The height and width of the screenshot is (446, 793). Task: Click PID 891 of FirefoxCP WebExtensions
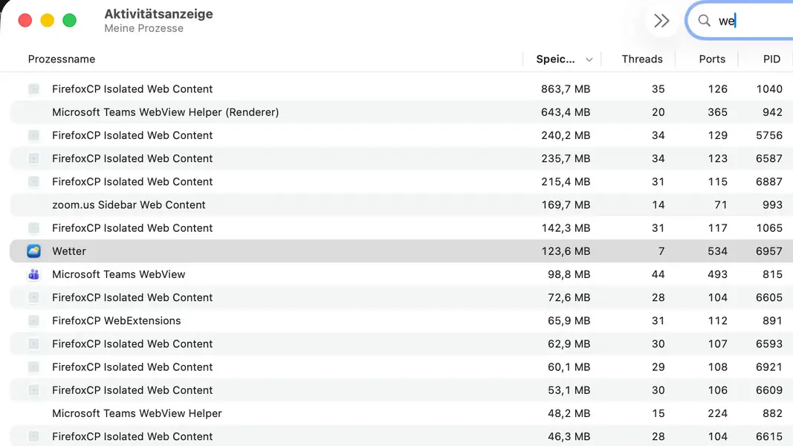772,320
